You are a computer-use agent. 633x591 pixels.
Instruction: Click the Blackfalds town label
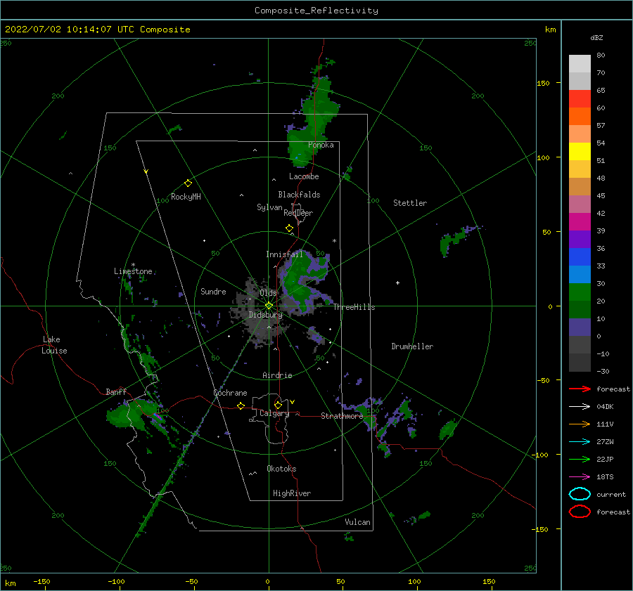coord(299,195)
